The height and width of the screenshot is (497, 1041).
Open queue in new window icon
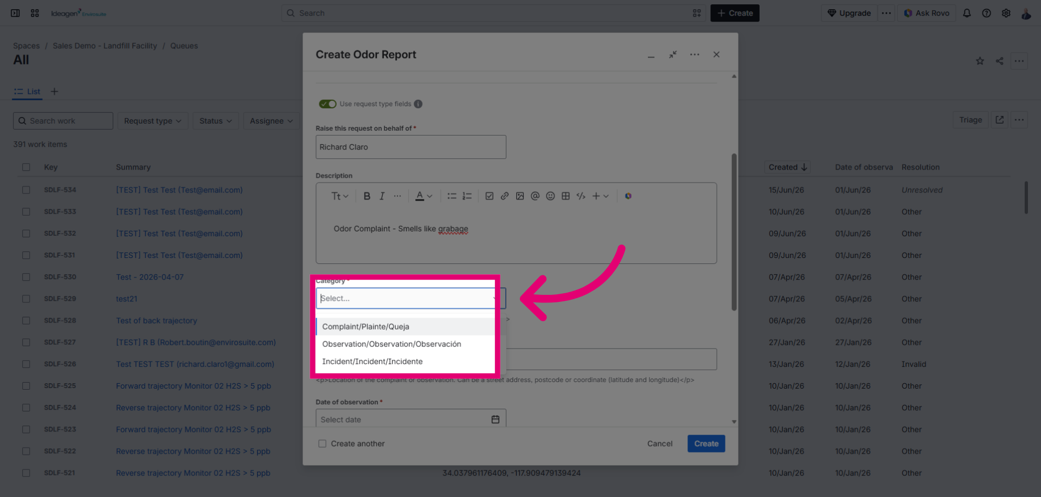click(x=999, y=120)
